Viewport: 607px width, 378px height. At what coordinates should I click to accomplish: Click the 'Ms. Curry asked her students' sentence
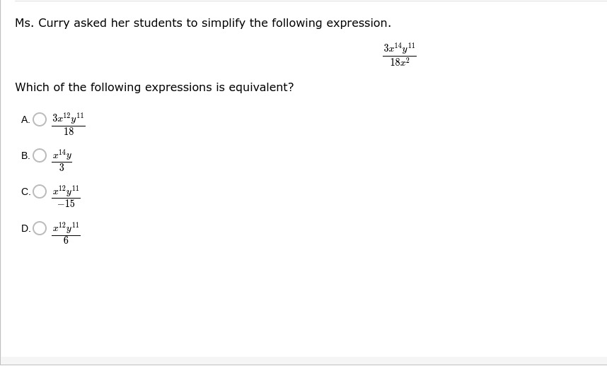(x=203, y=23)
